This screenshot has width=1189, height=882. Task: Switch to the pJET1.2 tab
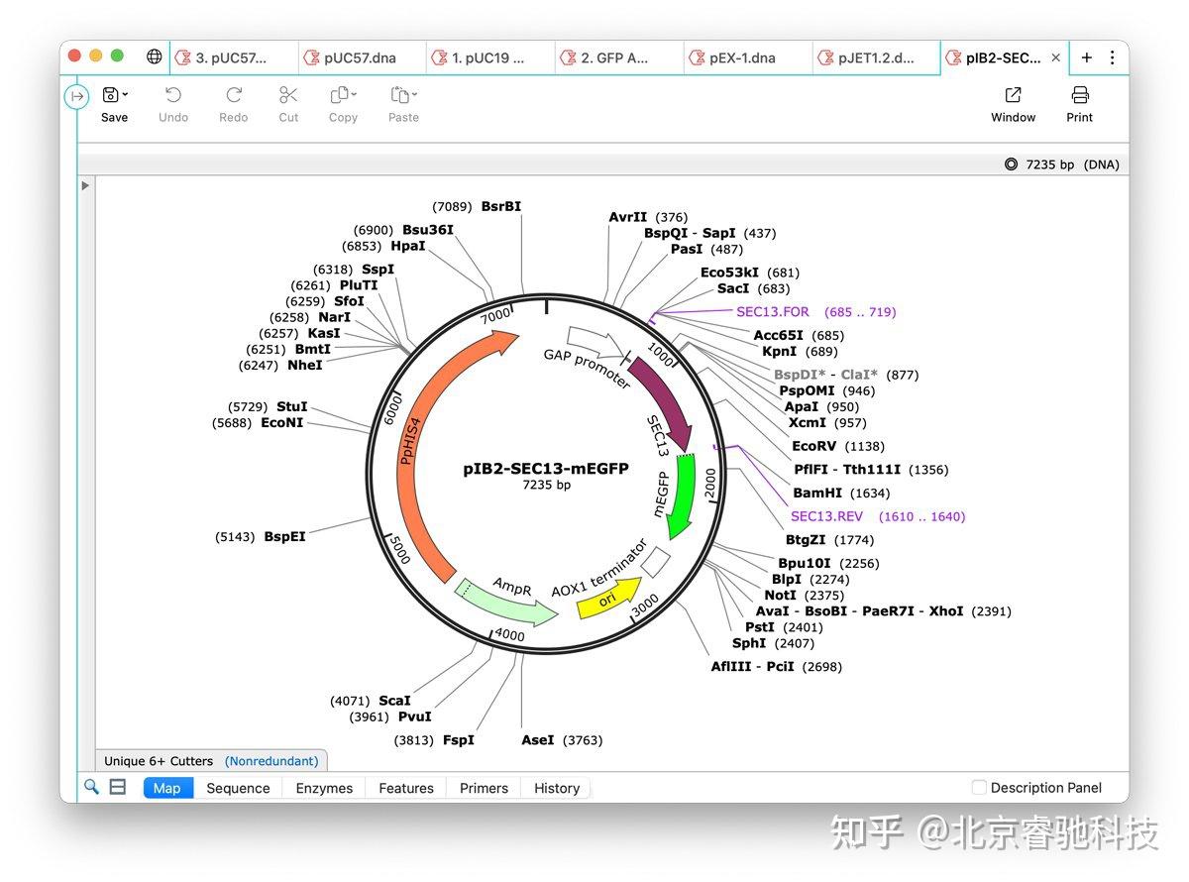click(877, 57)
